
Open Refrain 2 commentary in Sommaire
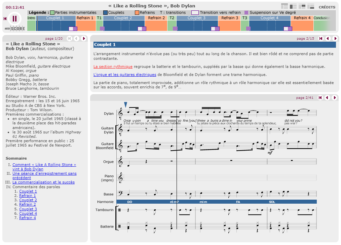(x=27, y=204)
